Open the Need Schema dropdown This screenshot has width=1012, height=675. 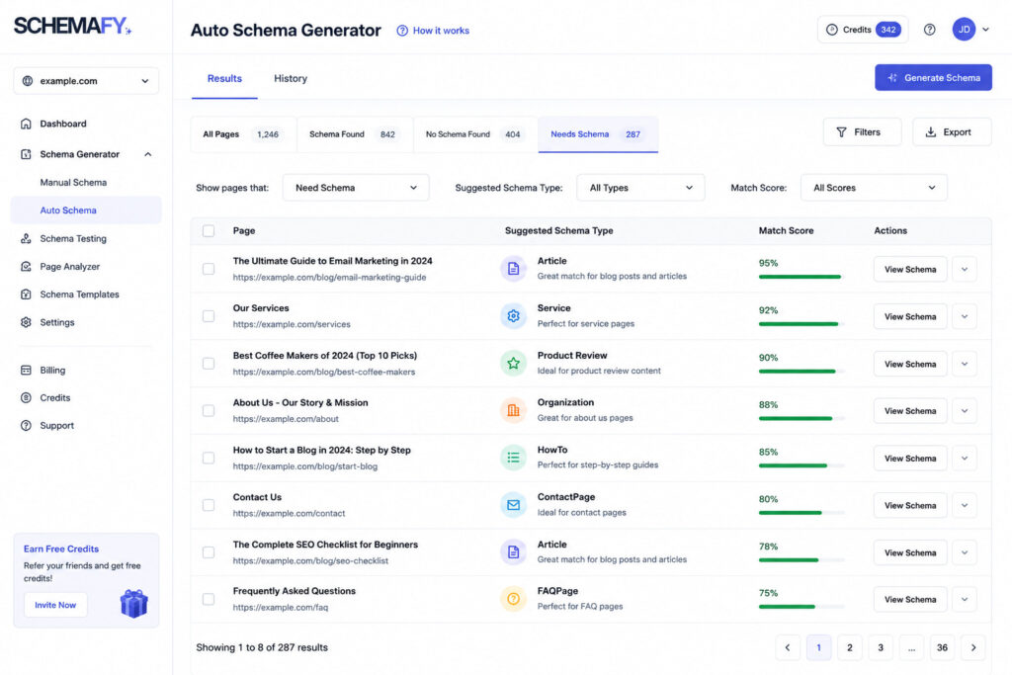pos(356,188)
